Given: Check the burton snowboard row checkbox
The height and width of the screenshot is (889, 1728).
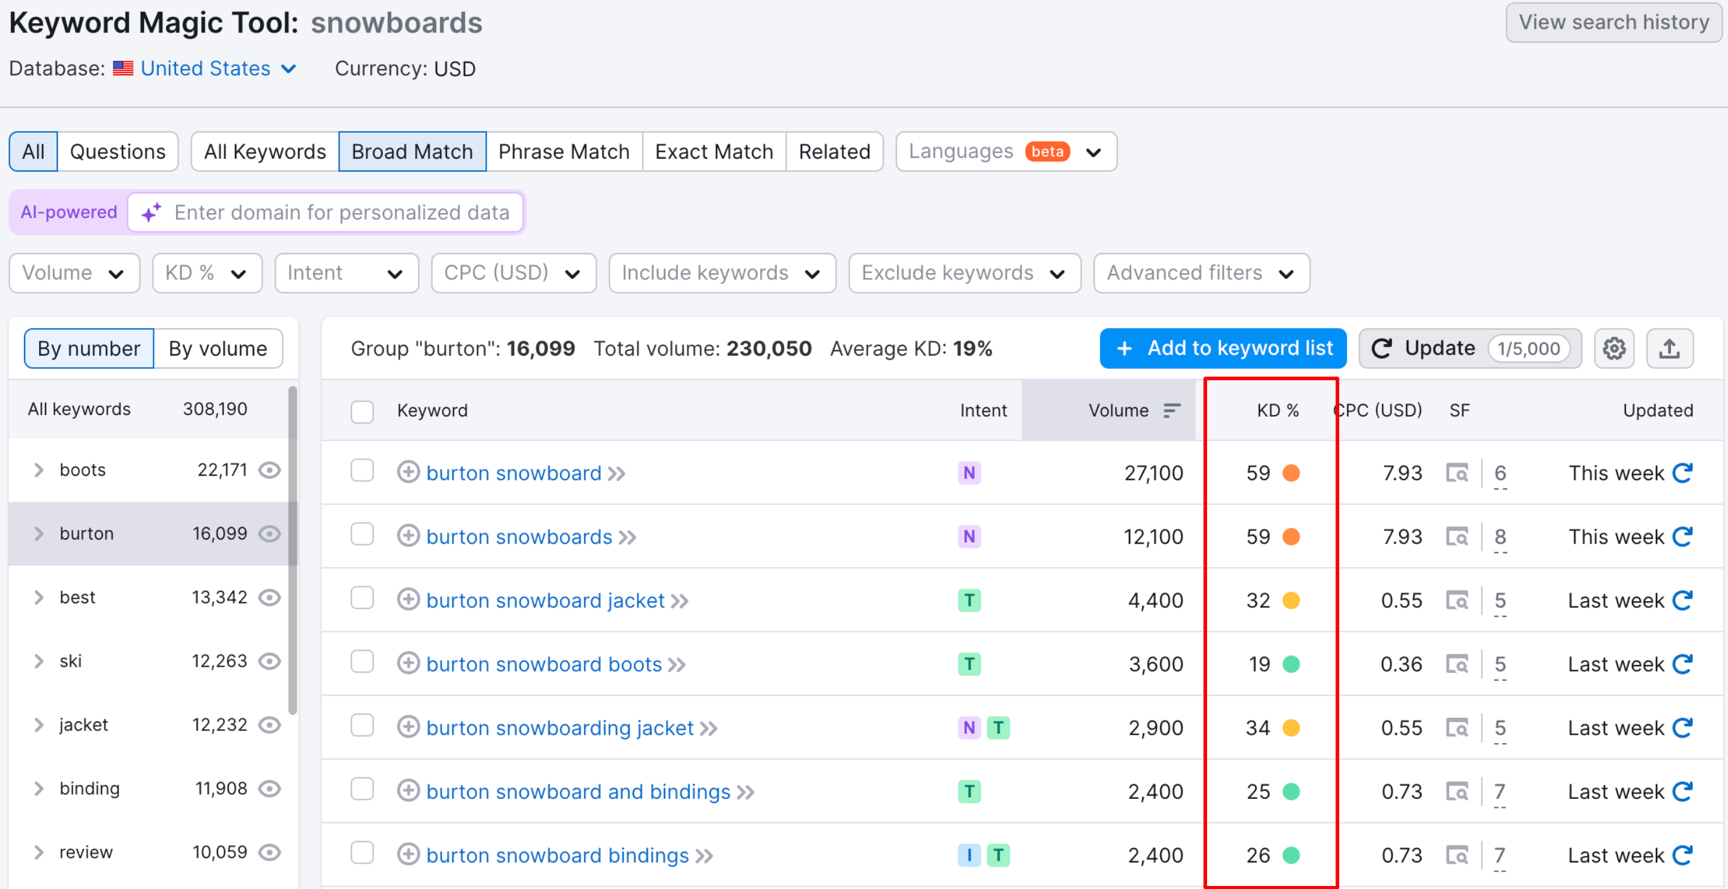Looking at the screenshot, I should coord(362,472).
